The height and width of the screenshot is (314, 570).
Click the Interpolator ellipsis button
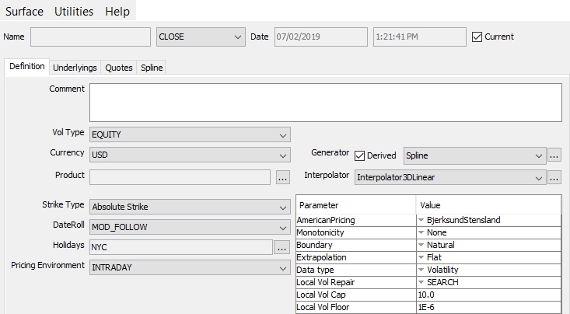pyautogui.click(x=554, y=177)
